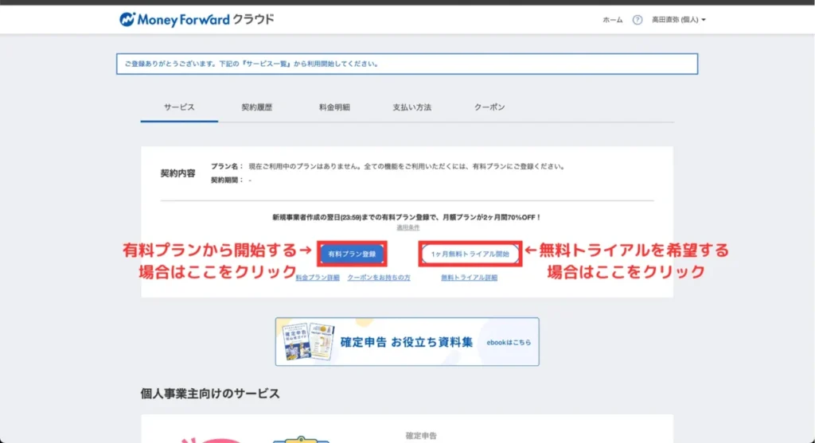This screenshot has height=443, width=815.
Task: Expand the 高田直弥 (個人) account dropdown
Action: pos(678,20)
